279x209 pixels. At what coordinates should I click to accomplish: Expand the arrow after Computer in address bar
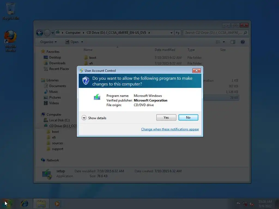[83, 33]
